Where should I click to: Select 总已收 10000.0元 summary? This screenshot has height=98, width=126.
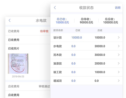[x=62, y=21]
